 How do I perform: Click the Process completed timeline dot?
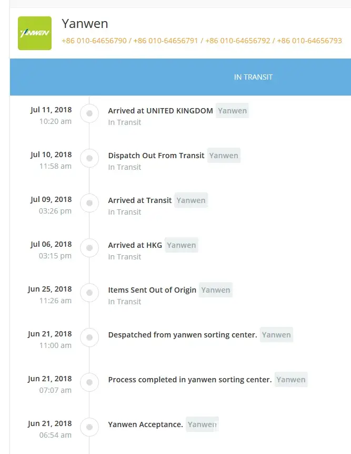(x=89, y=382)
